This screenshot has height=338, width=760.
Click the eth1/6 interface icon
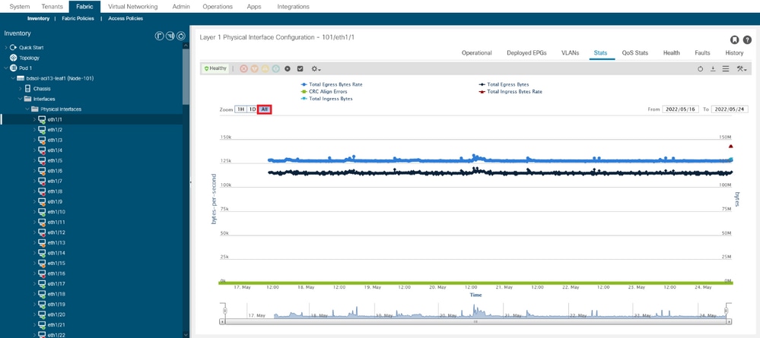(43, 171)
